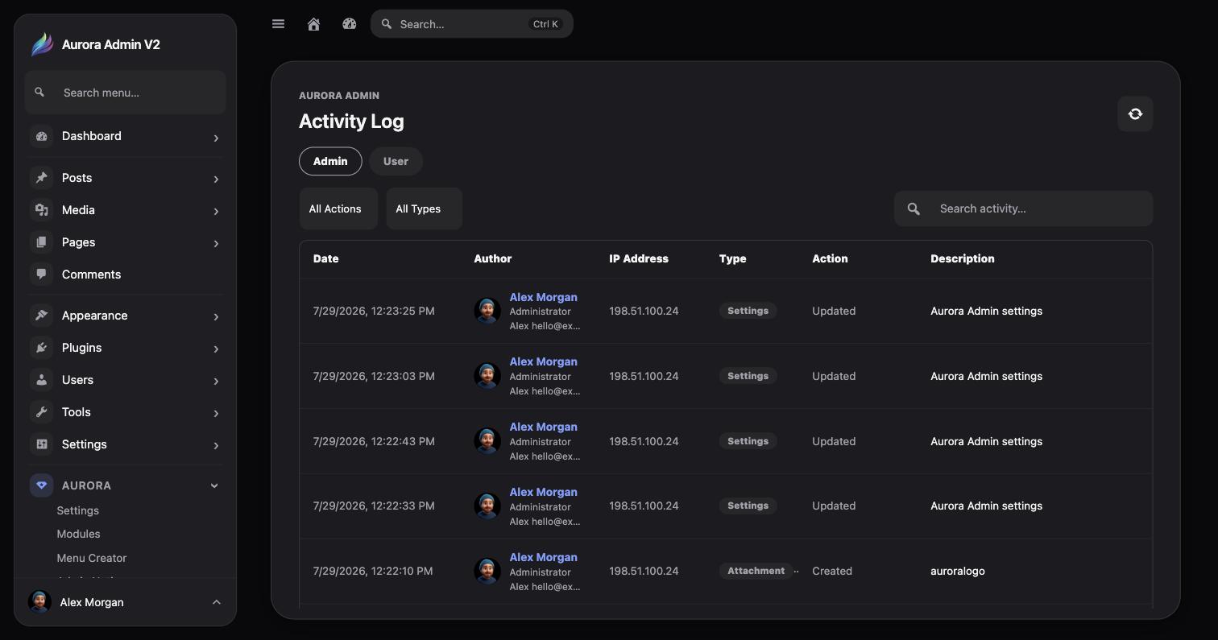
Task: Click the IP Address column header
Action: click(x=639, y=258)
